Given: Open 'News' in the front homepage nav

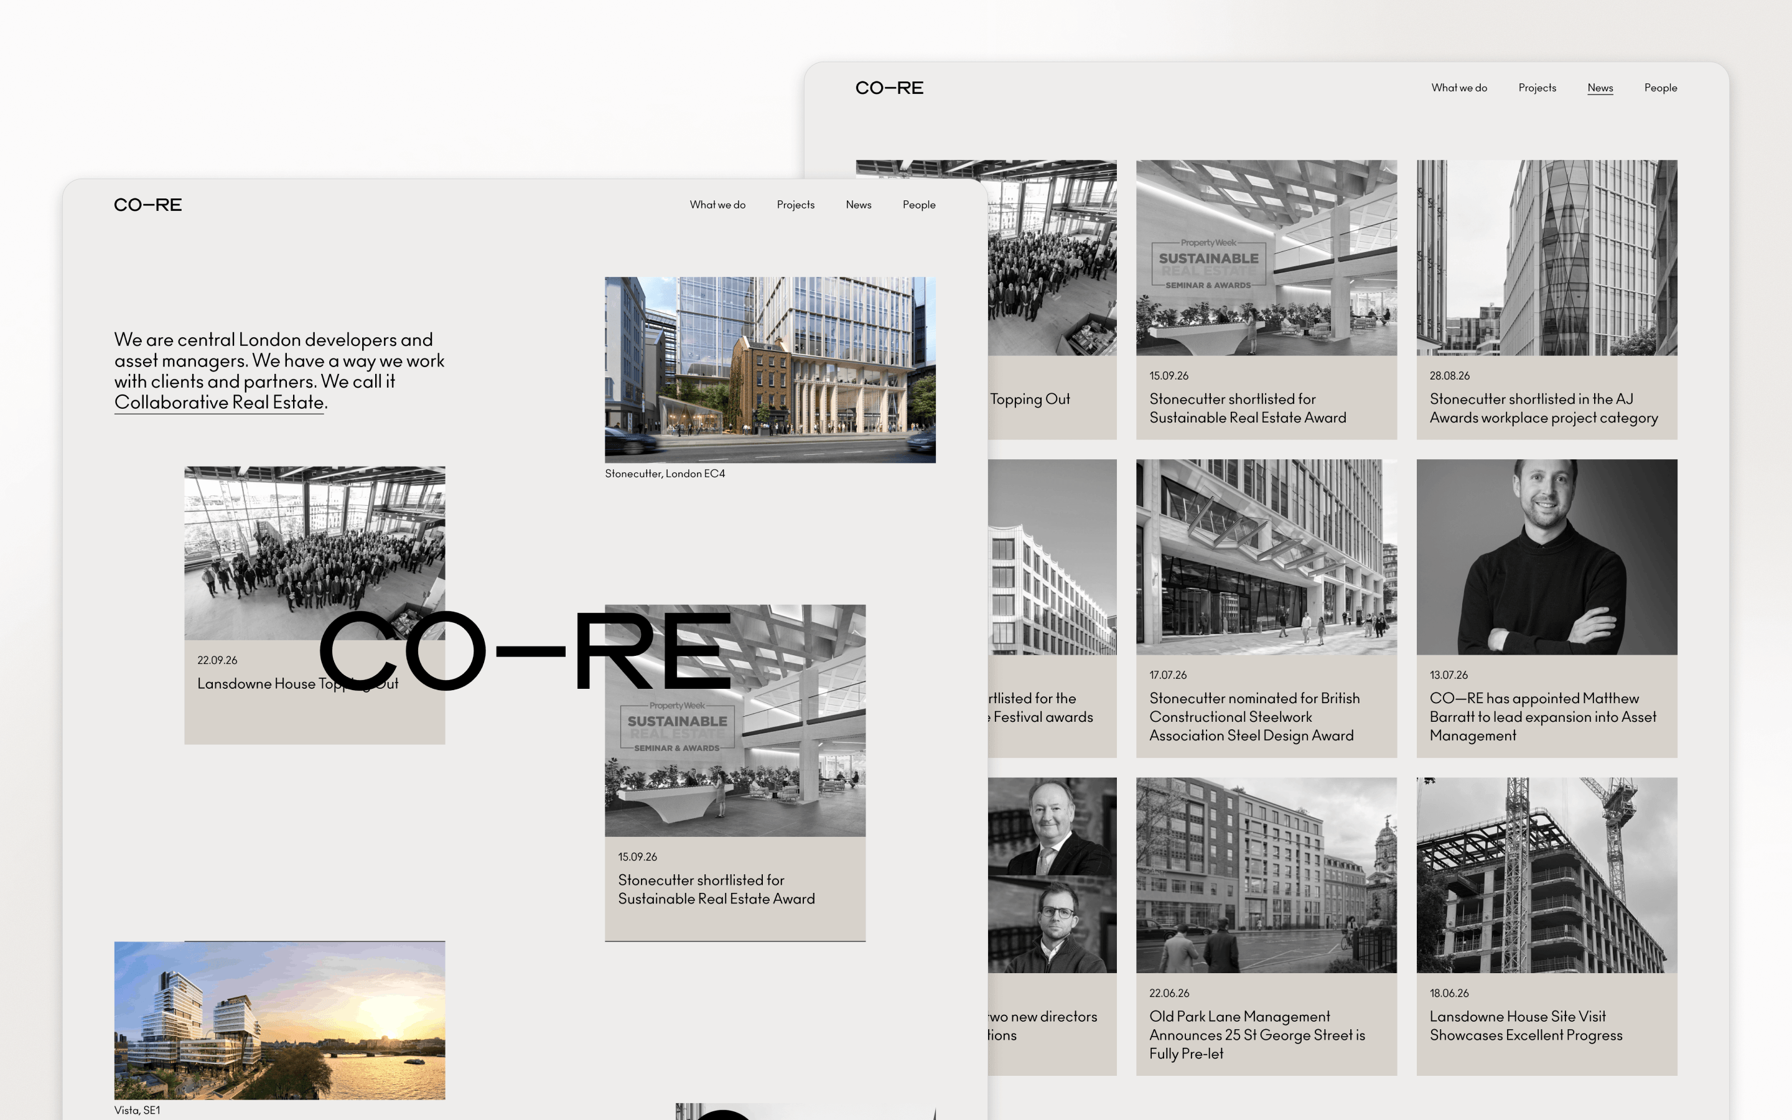Looking at the screenshot, I should coord(858,205).
